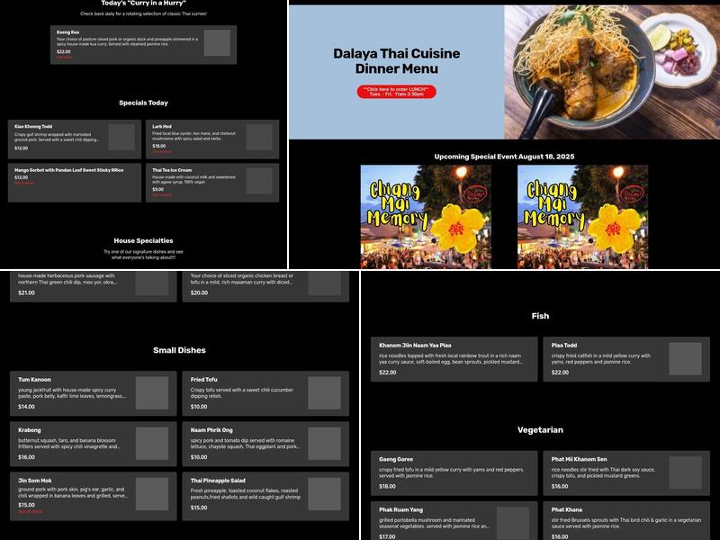The height and width of the screenshot is (540, 720).
Task: Open the Krabong dish title
Action: point(30,430)
